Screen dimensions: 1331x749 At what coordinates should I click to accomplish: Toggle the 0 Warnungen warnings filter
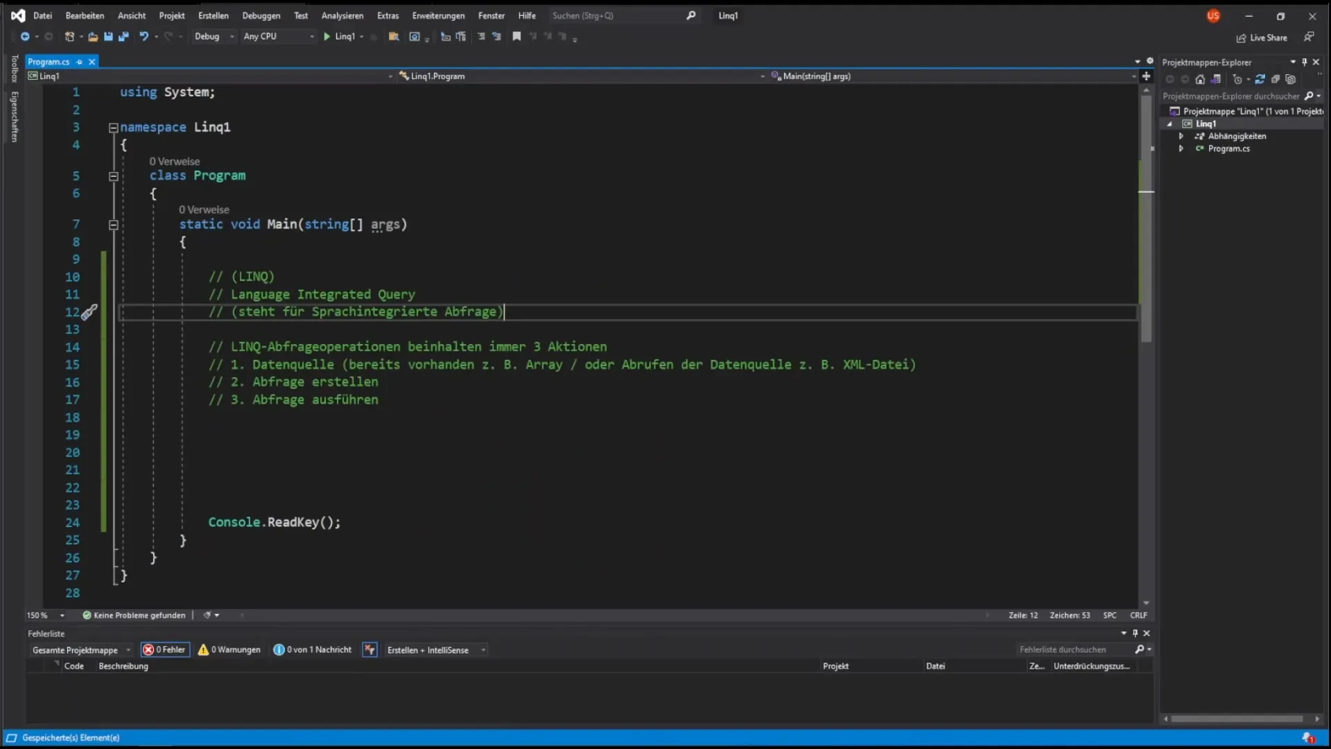pos(229,650)
